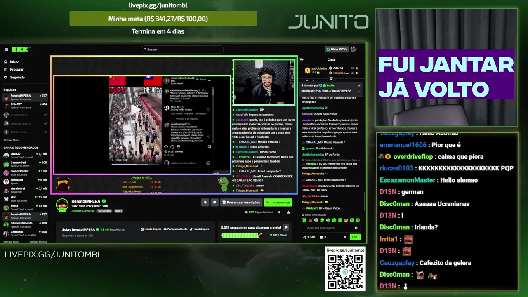528x297 pixels.
Task: Toggle follow heart button for channel
Action: click(214, 202)
